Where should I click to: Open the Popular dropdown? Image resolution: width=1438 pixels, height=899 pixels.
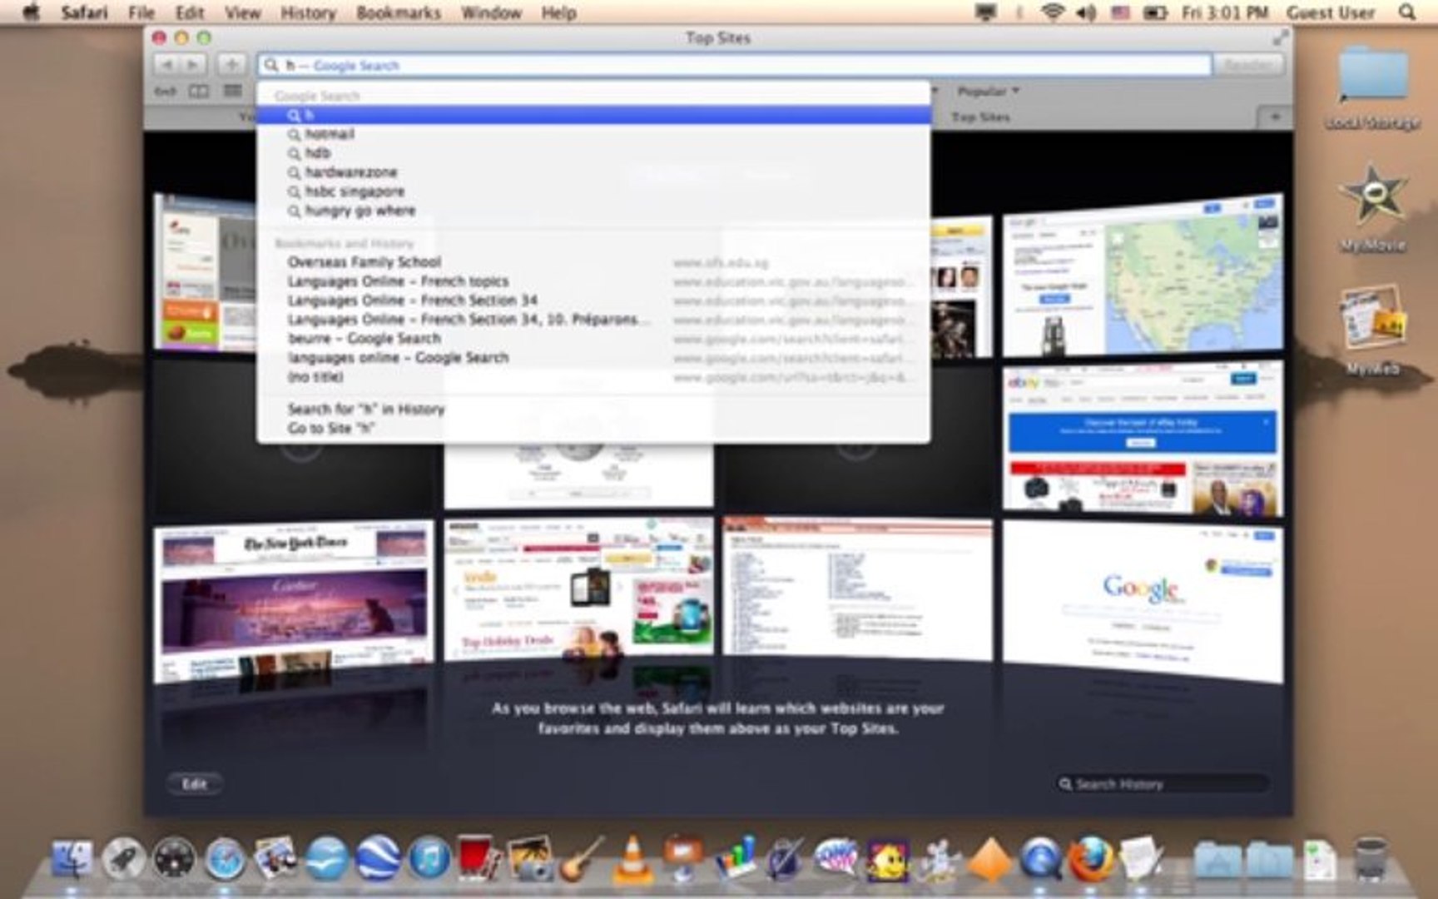click(984, 91)
